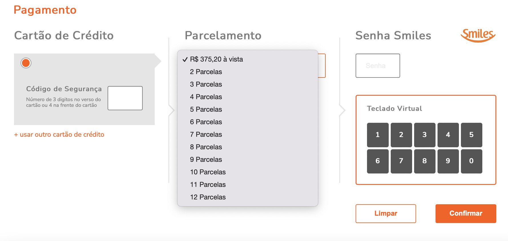The width and height of the screenshot is (508, 241).
Task: Pick 12 Parcelas in the list
Action: click(x=247, y=197)
